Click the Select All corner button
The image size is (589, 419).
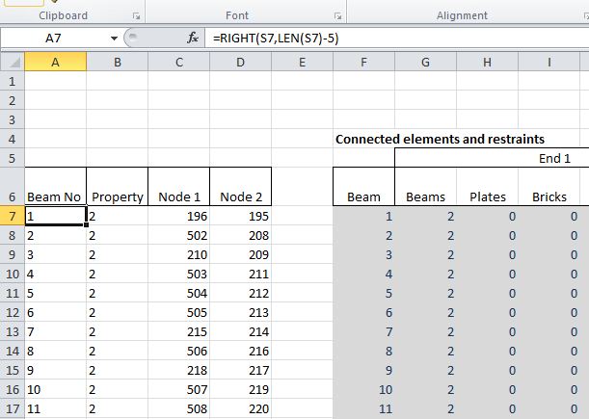12,63
